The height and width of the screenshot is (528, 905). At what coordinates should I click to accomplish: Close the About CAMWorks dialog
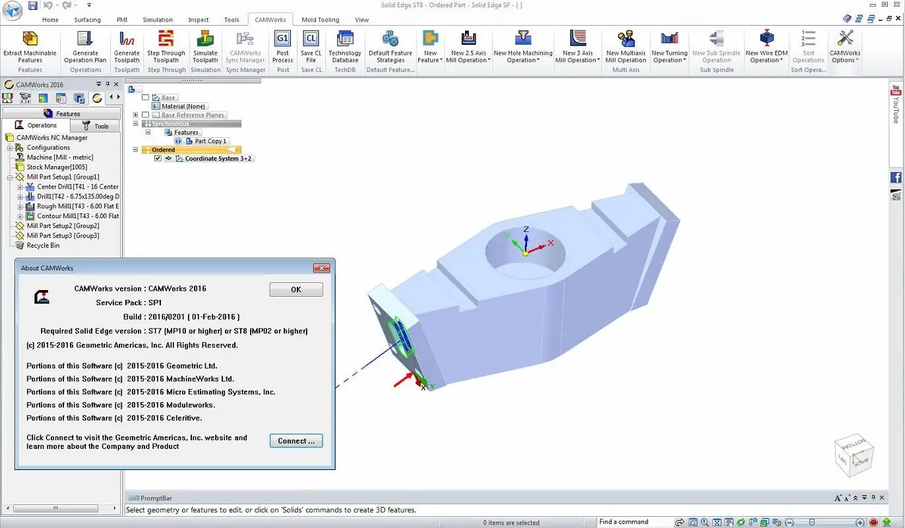(321, 268)
